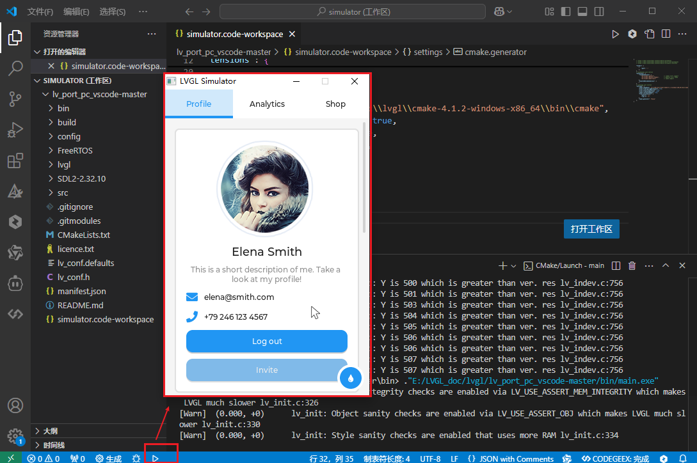The height and width of the screenshot is (463, 697).
Task: Go forward with the navigation arrow
Action: coord(206,12)
